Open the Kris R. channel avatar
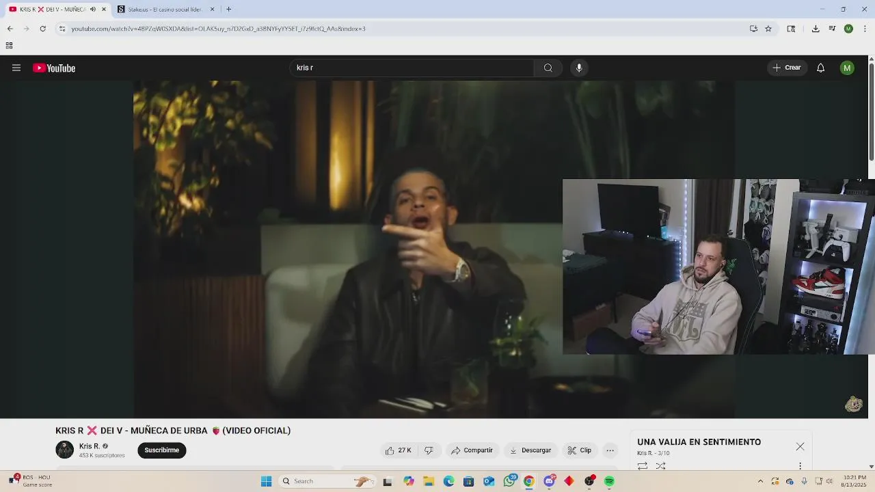Viewport: 875px width, 492px height. [x=64, y=450]
